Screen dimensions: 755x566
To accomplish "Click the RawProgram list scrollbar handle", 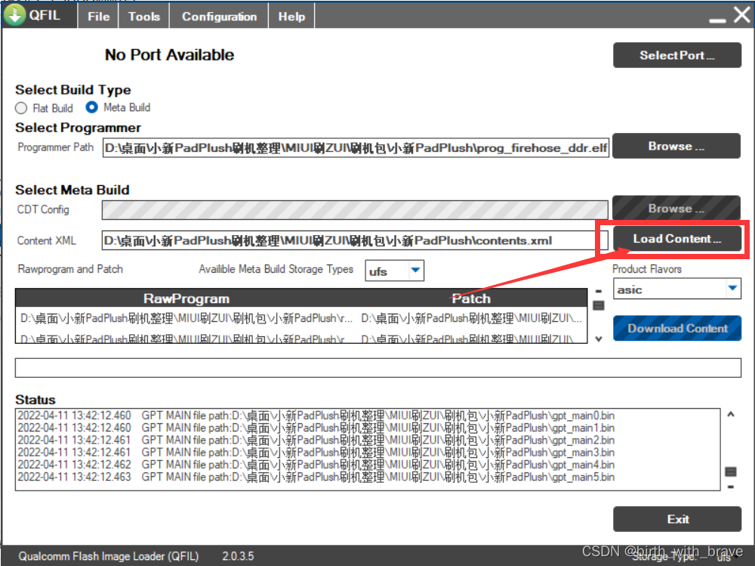I will coord(599,305).
